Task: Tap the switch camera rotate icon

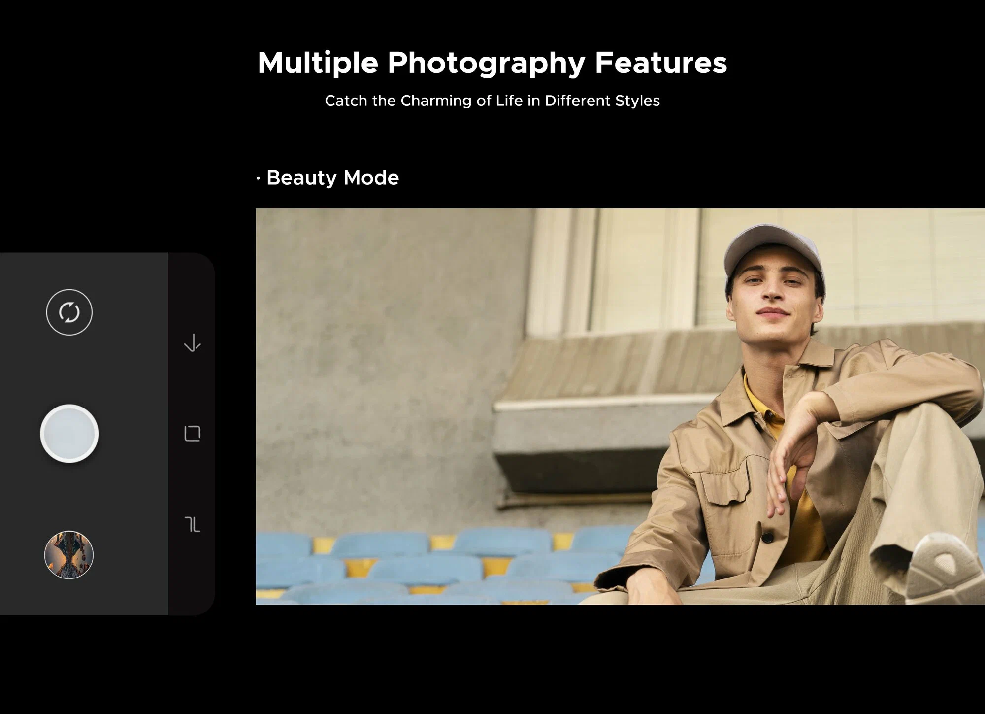Action: click(69, 312)
